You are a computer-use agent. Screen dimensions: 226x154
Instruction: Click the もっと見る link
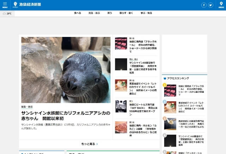(88, 144)
